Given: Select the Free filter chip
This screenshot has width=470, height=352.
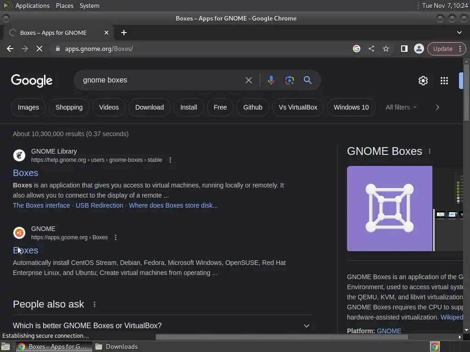Looking at the screenshot, I should click(x=220, y=107).
